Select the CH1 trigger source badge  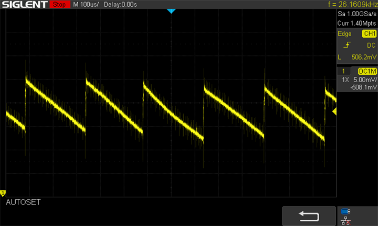pyautogui.click(x=369, y=33)
